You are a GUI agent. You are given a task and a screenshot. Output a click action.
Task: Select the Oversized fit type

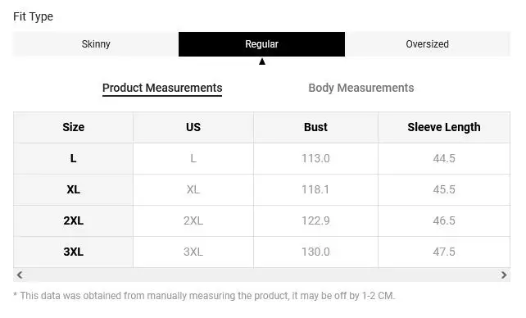[x=428, y=44]
